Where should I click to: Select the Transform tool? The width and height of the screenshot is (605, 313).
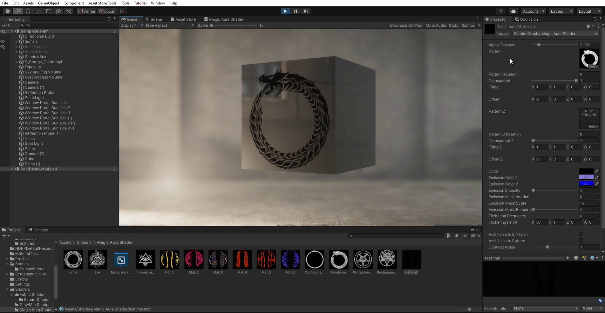[58, 11]
